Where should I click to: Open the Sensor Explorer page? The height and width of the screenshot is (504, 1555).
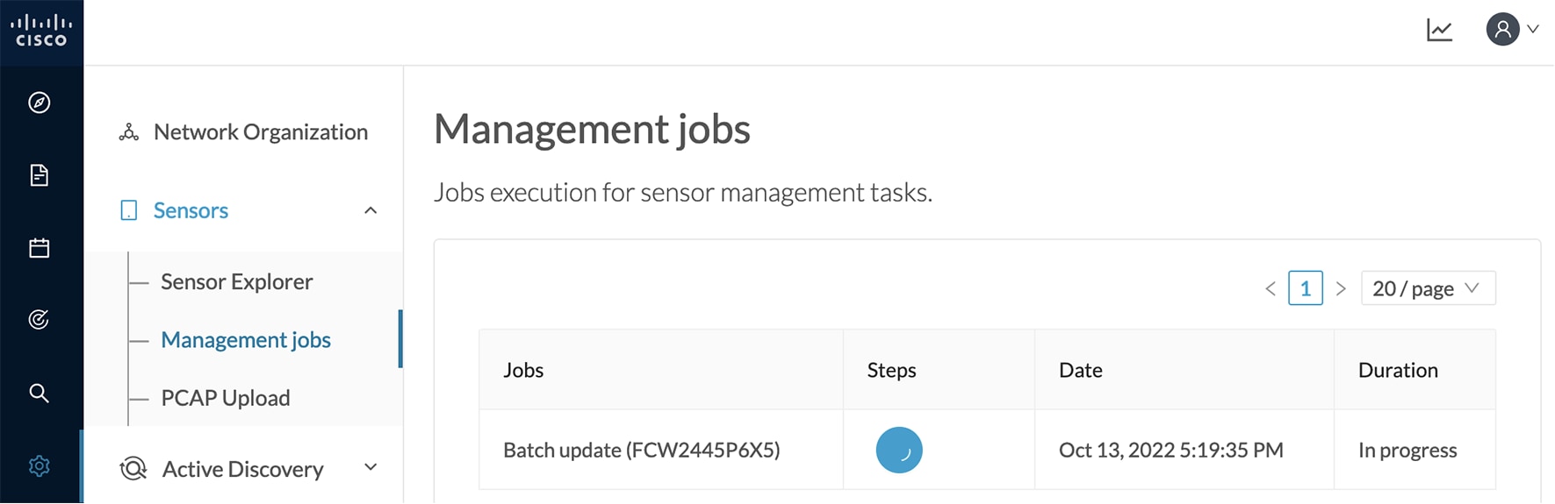(236, 281)
